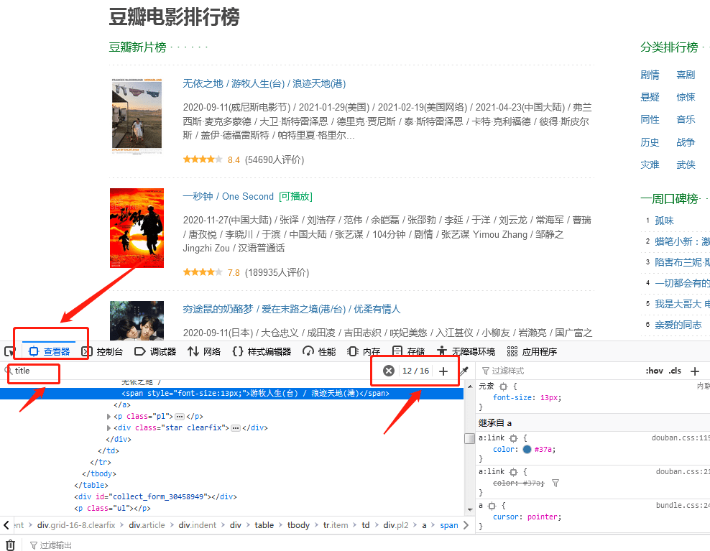Select the div.pl2 breadcrumb
This screenshot has width=710, height=551.
[396, 525]
